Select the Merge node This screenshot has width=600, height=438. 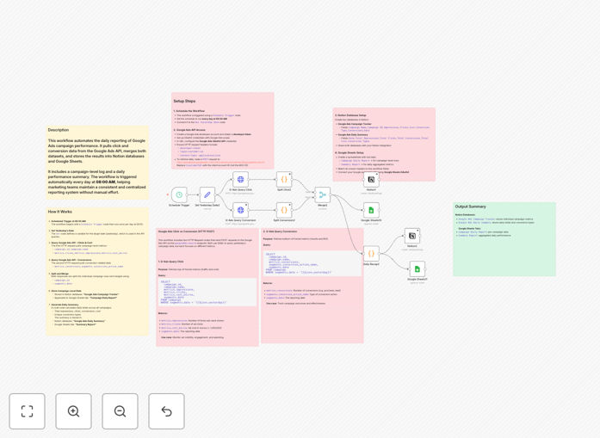tap(322, 194)
